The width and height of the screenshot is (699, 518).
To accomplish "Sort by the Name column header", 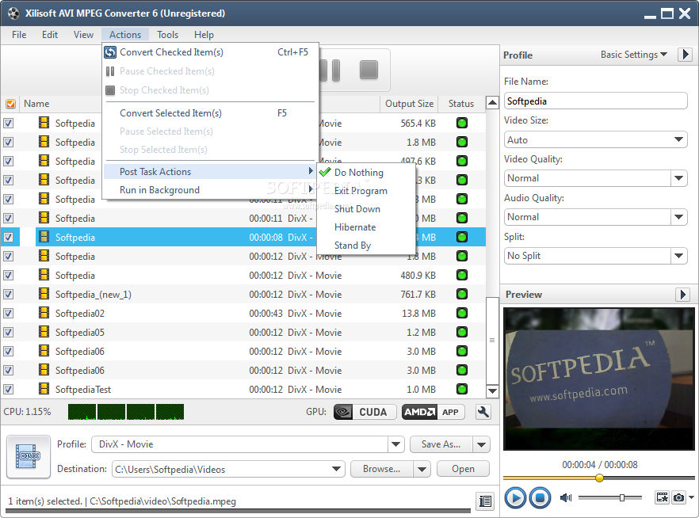I will 36,104.
